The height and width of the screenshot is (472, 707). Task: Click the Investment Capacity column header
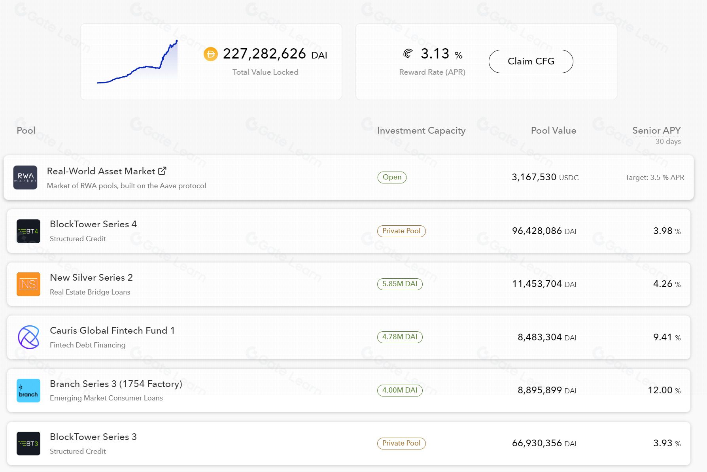coord(421,130)
